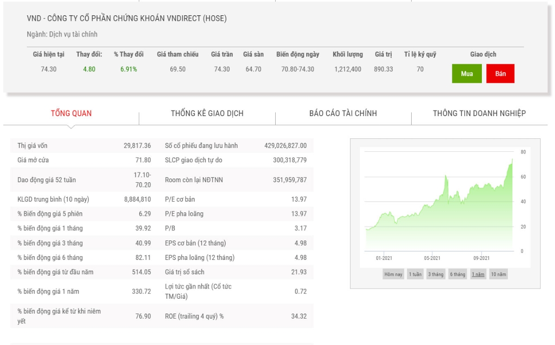Select the Thông tin doanh nghiệp tab
This screenshot has width=555, height=345.
click(x=479, y=113)
